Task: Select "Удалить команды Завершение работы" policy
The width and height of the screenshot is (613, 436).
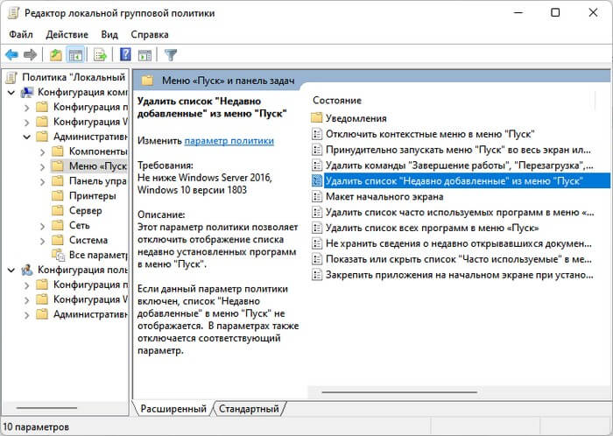Action: 460,165
